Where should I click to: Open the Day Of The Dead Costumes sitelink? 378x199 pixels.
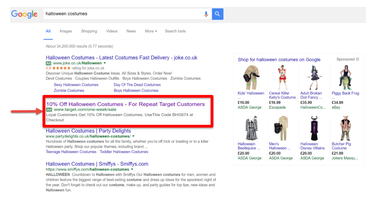click(x=137, y=85)
